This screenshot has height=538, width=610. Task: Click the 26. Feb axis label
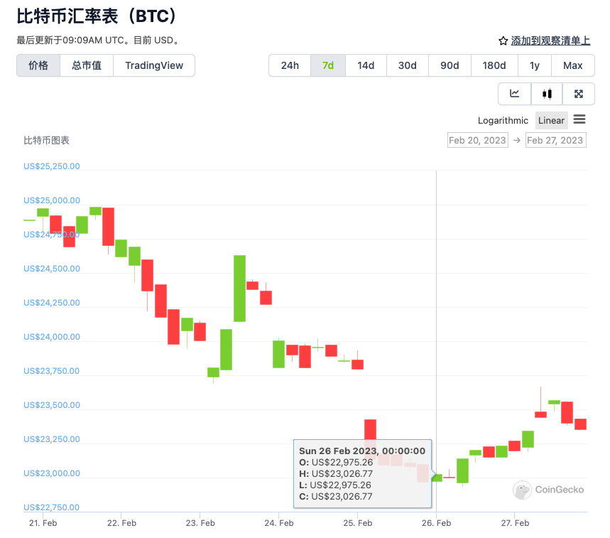437,523
